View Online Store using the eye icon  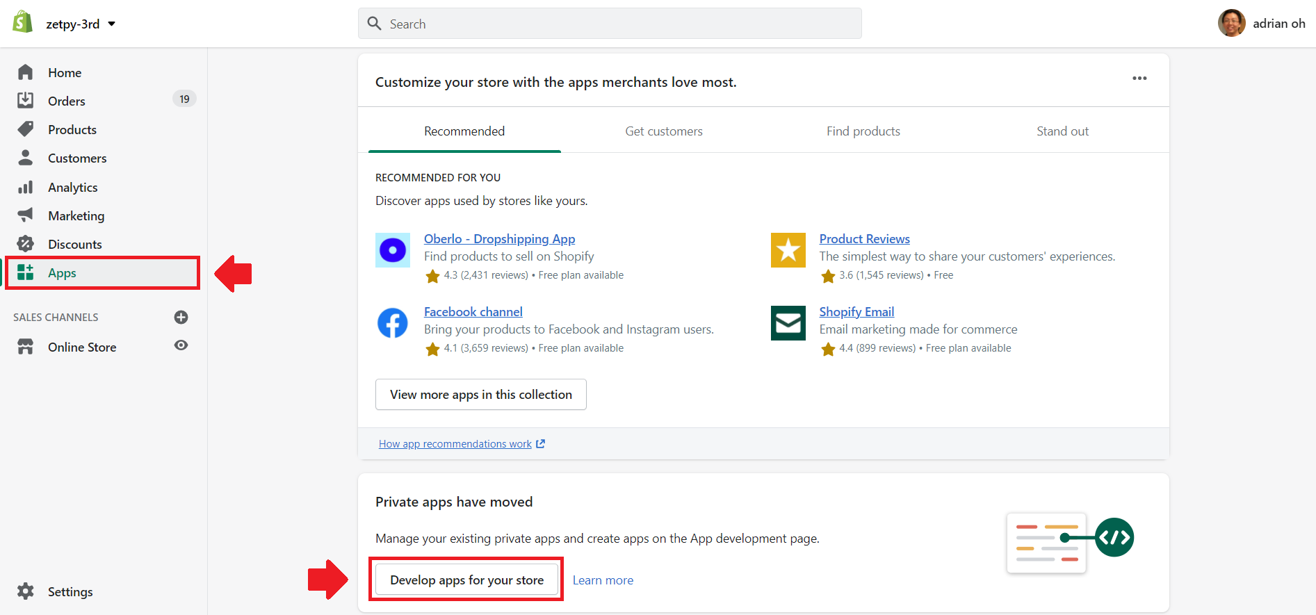click(x=181, y=345)
